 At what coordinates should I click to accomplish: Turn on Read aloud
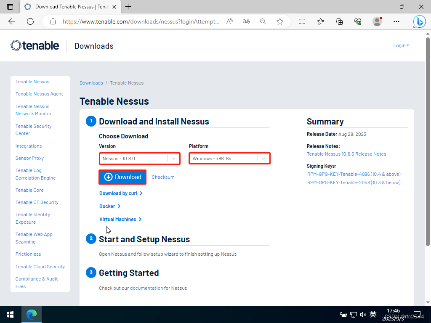pos(229,21)
